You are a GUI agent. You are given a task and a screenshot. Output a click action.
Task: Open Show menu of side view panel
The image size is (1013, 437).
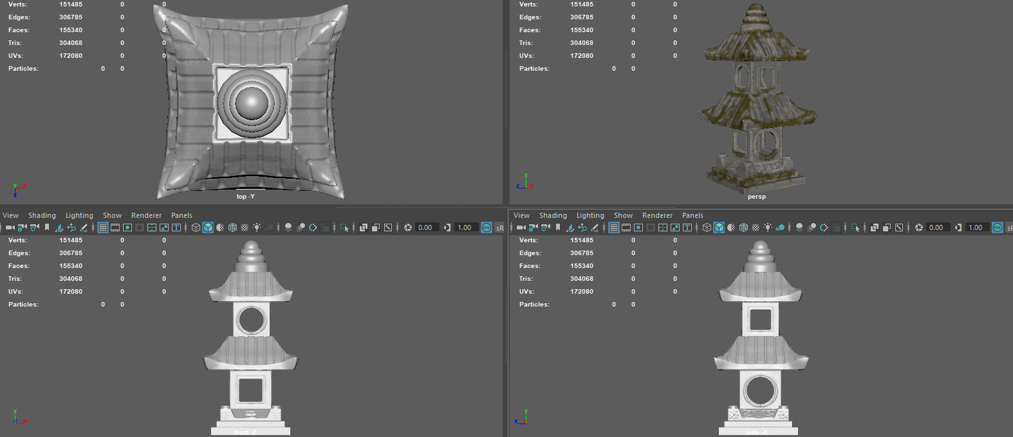[x=623, y=215]
